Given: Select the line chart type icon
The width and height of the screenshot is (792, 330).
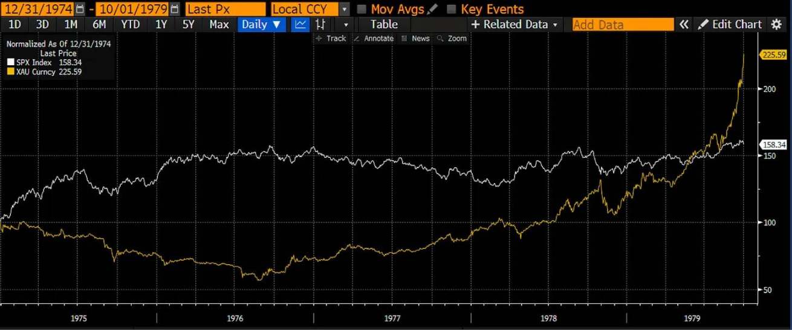Looking at the screenshot, I should point(300,24).
